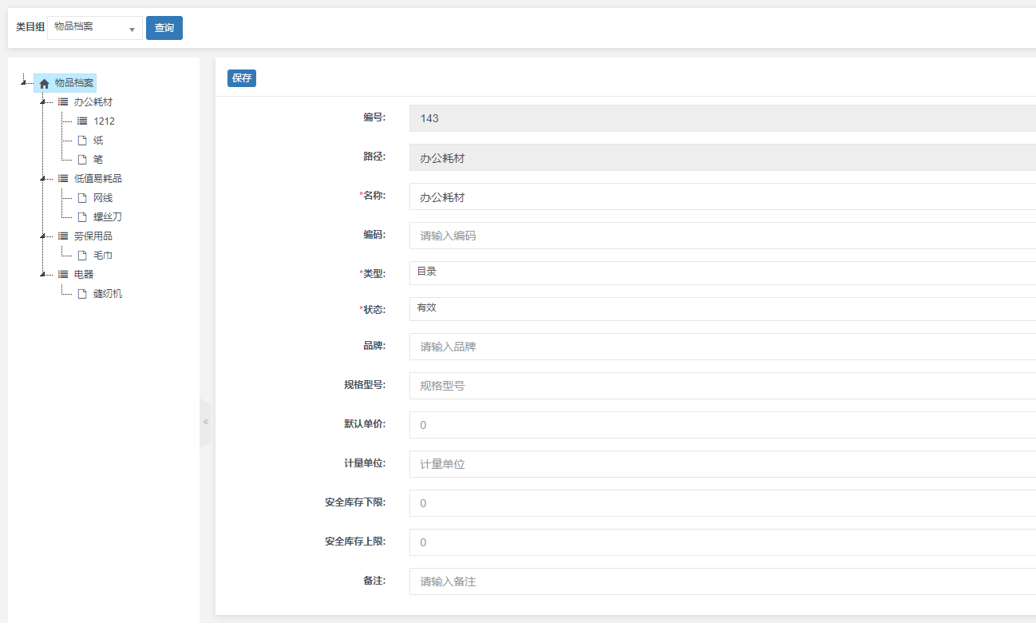1036x623 pixels.
Task: Click the list icon next to 办公耗材
Action: pyautogui.click(x=63, y=102)
